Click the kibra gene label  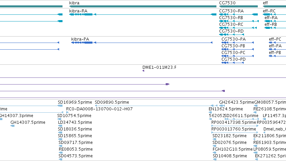74,3
